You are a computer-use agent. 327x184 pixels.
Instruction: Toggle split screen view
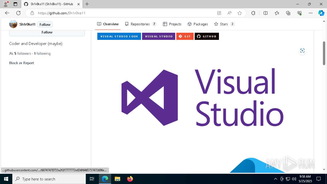265,13
